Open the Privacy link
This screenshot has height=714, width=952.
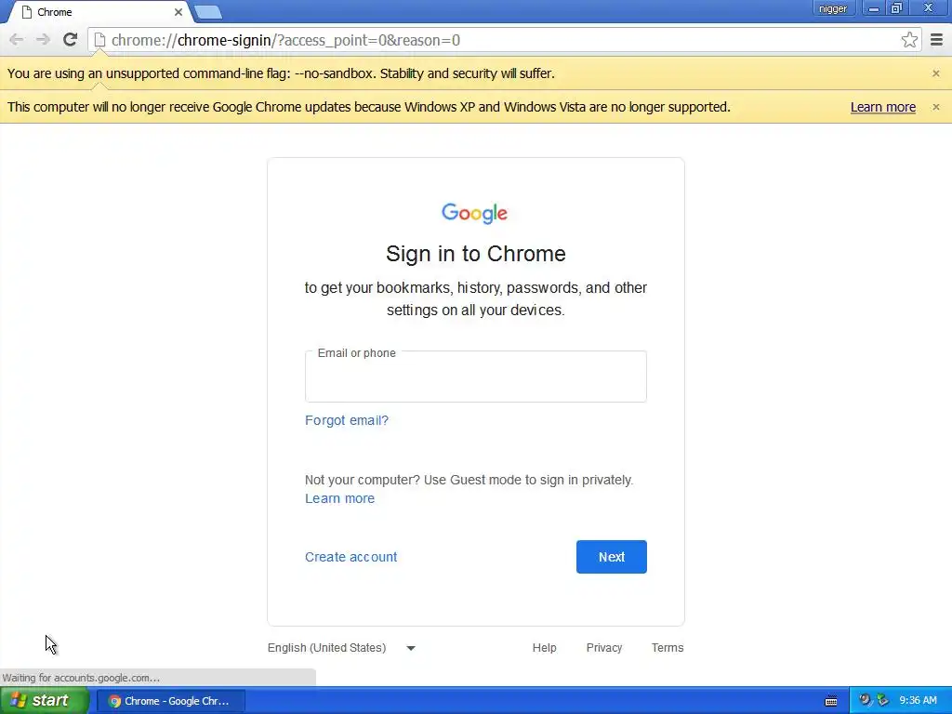[x=604, y=648]
